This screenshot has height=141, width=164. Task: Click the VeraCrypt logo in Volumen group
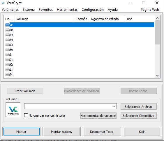click(x=13, y=110)
